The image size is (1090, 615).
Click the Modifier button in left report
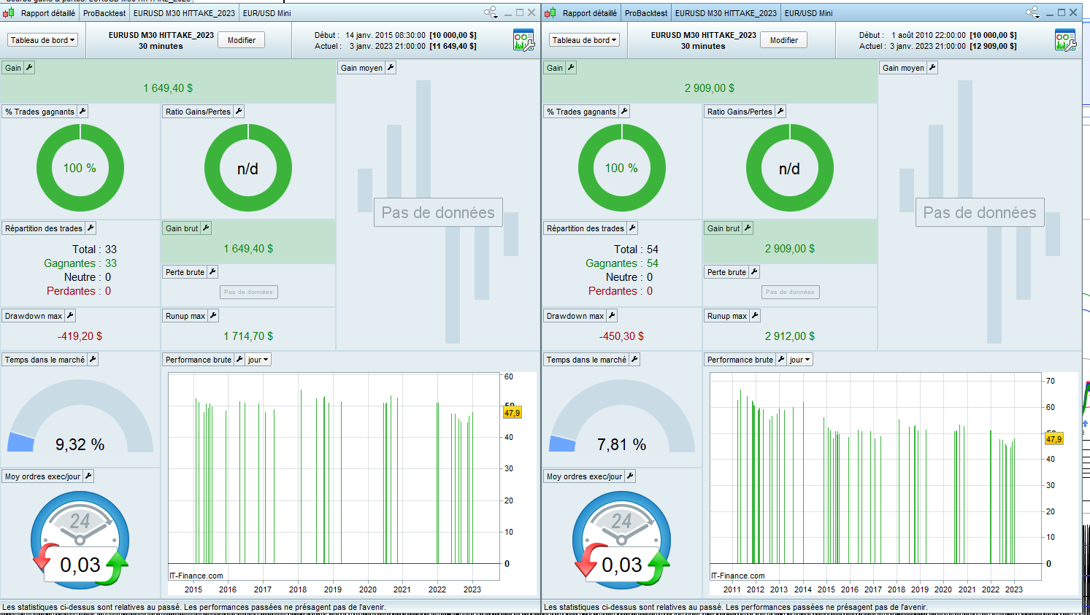(x=242, y=40)
